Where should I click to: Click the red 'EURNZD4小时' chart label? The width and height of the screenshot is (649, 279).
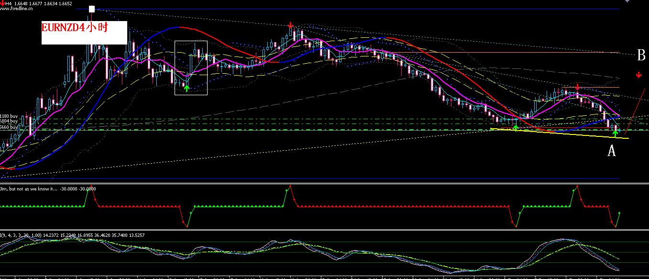point(74,28)
